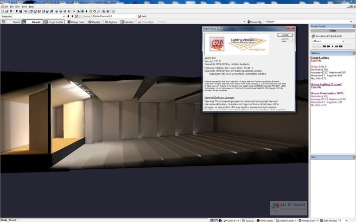Open the Viewpoint dropdown list
Viewport: 356px width, 222px height.
point(64,16)
